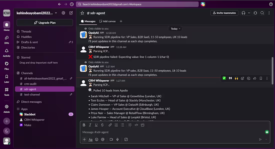Open channel more options menu

pyautogui.click(x=269, y=13)
